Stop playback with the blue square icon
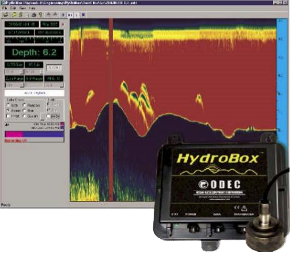 tap(83, 15)
